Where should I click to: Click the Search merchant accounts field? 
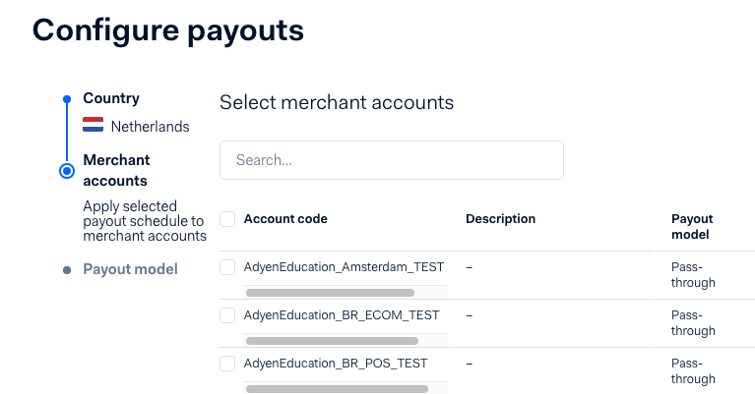click(x=392, y=160)
